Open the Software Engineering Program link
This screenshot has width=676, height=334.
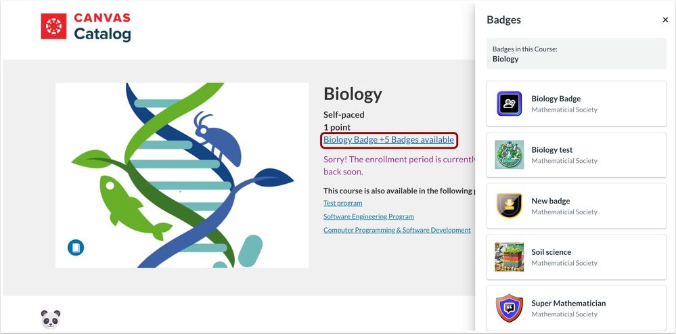[x=368, y=216]
